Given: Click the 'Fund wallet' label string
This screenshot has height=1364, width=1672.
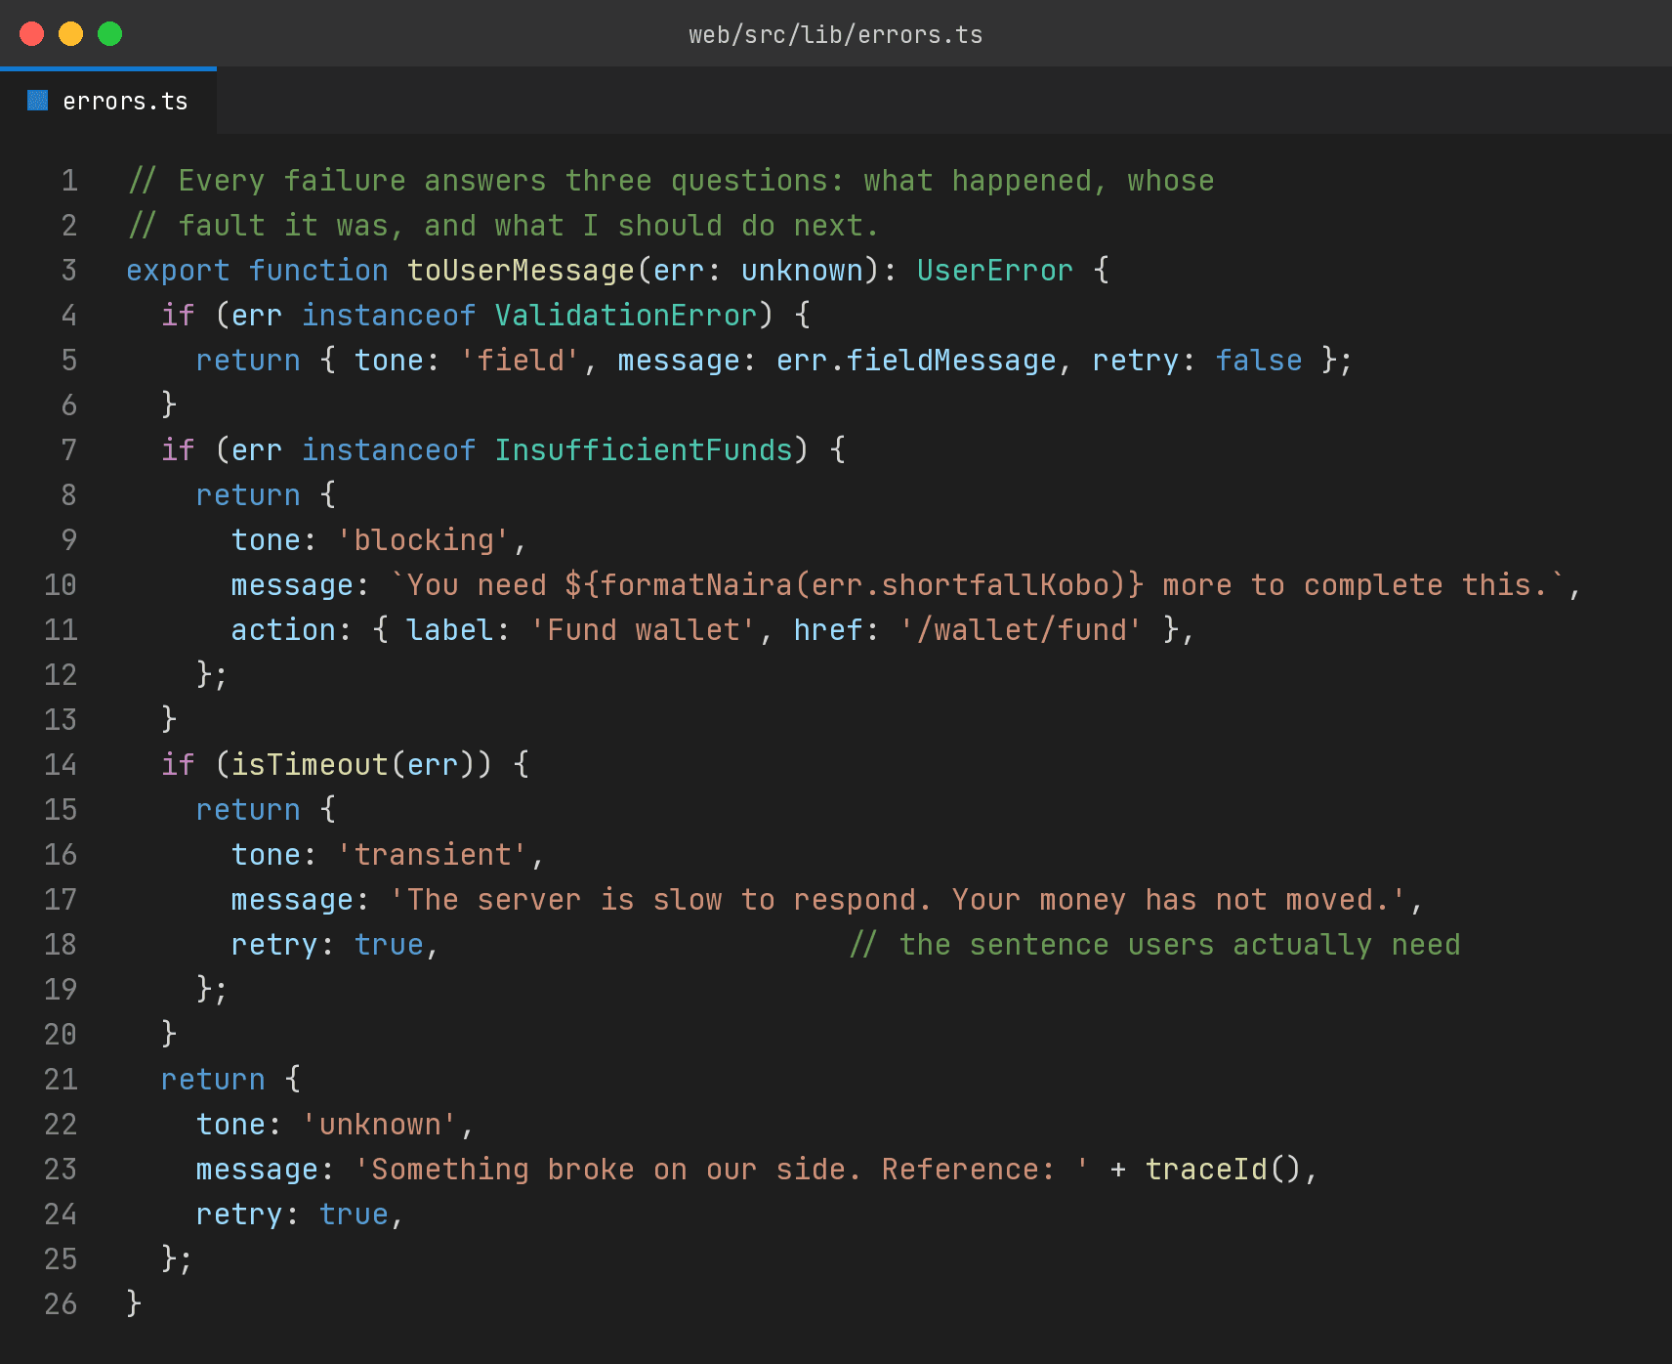Looking at the screenshot, I should click(644, 630).
